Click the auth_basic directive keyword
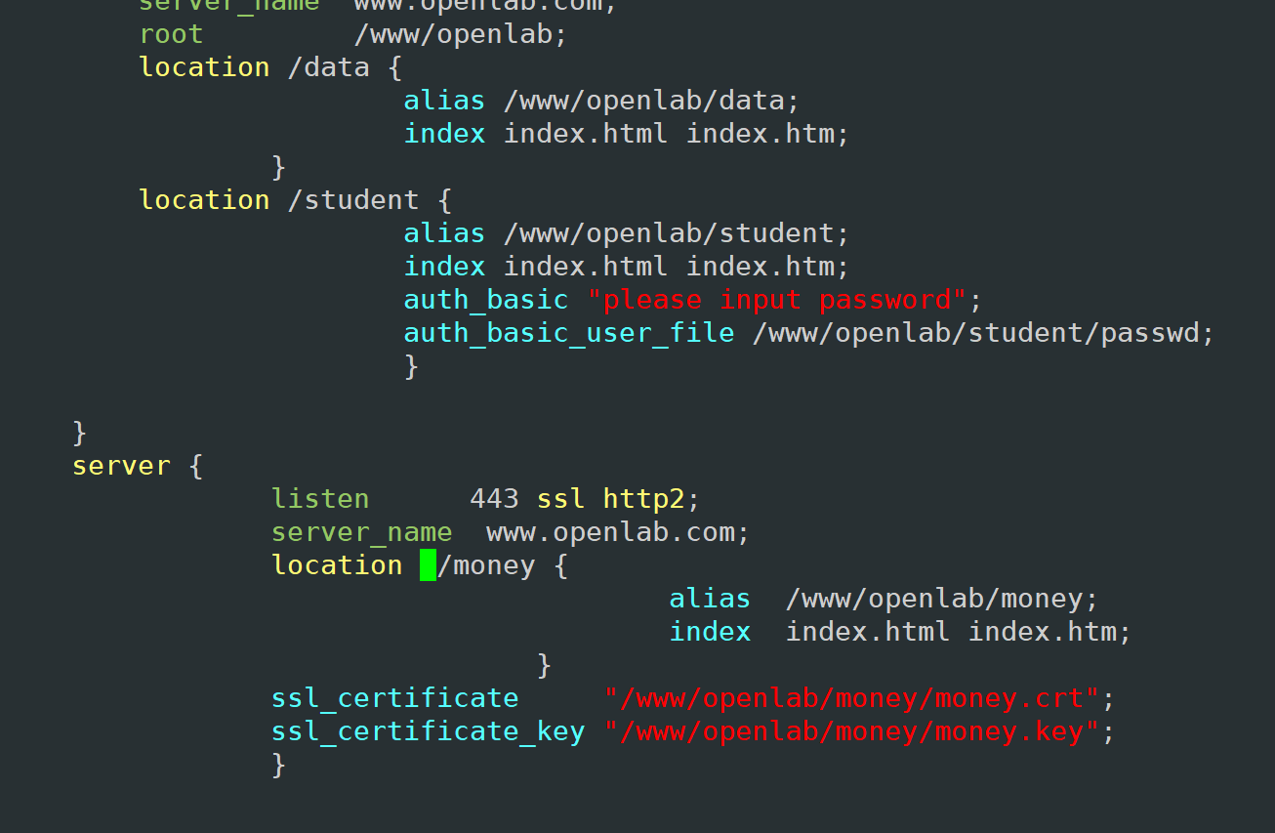Viewport: 1275px width, 833px height. coord(485,299)
